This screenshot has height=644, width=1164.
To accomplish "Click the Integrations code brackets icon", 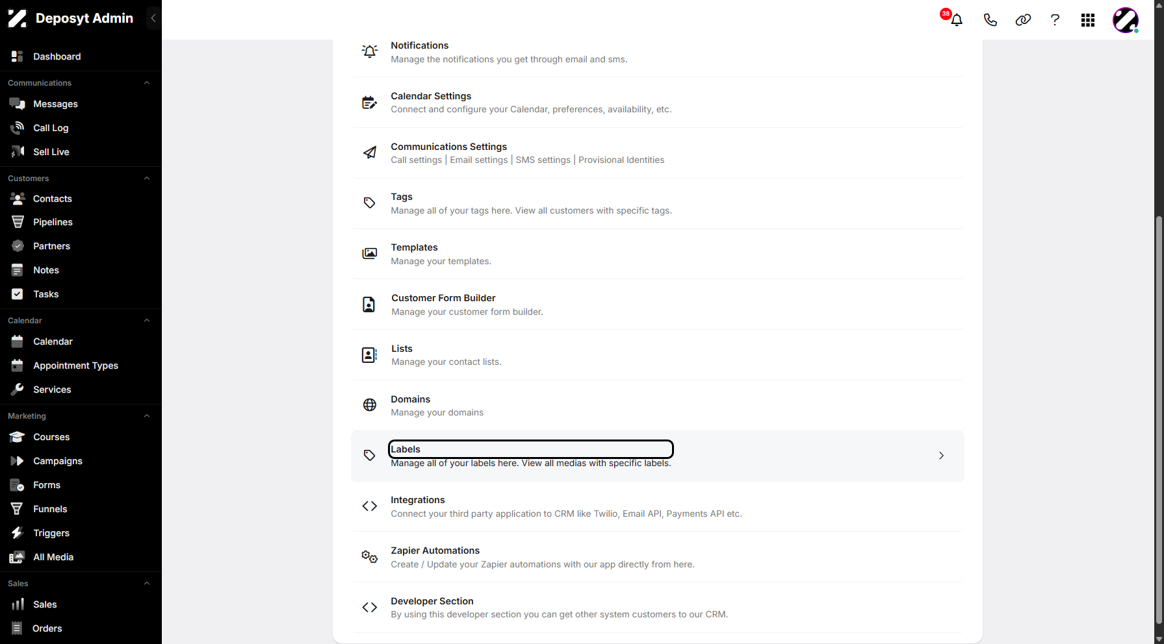I will coord(369,506).
